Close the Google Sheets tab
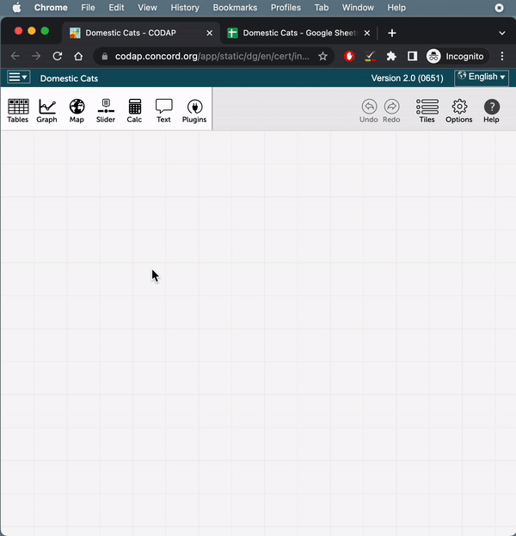 tap(367, 34)
